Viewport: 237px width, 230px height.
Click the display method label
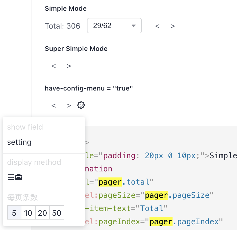coord(34,162)
